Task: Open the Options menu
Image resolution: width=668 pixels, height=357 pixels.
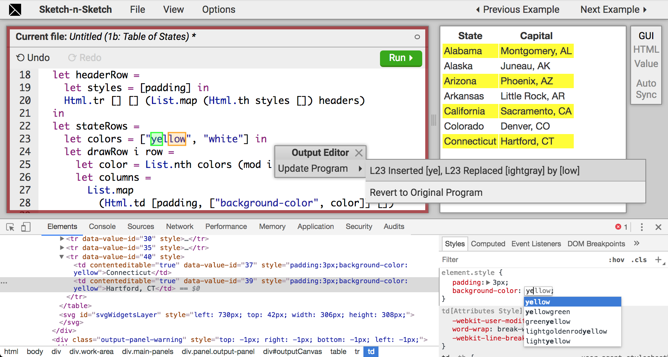Action: point(219,9)
